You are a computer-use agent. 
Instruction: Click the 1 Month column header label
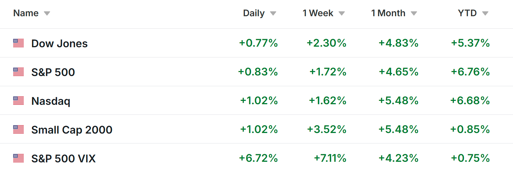(x=388, y=13)
